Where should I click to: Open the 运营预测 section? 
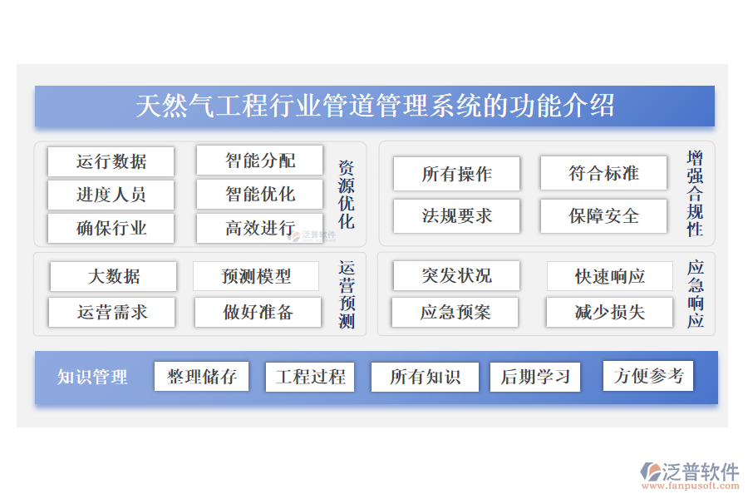tap(346, 294)
